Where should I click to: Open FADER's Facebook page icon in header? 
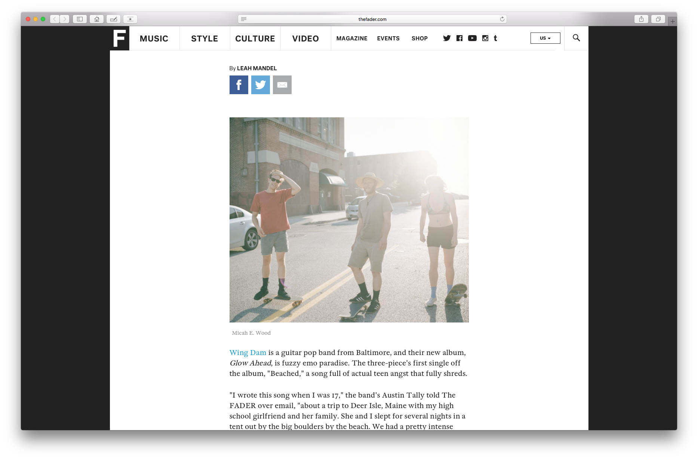coord(459,38)
